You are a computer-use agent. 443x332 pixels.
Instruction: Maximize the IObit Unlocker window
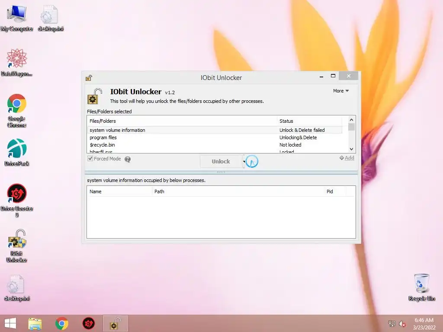tap(333, 76)
